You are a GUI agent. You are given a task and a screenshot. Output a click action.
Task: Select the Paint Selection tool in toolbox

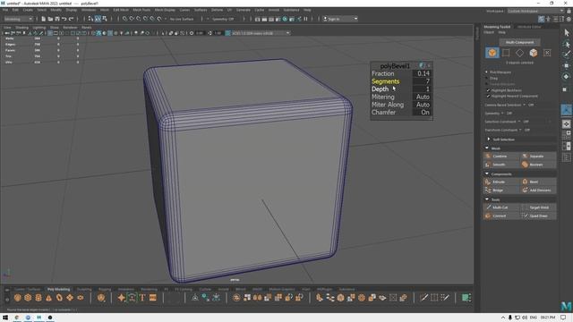point(567,55)
